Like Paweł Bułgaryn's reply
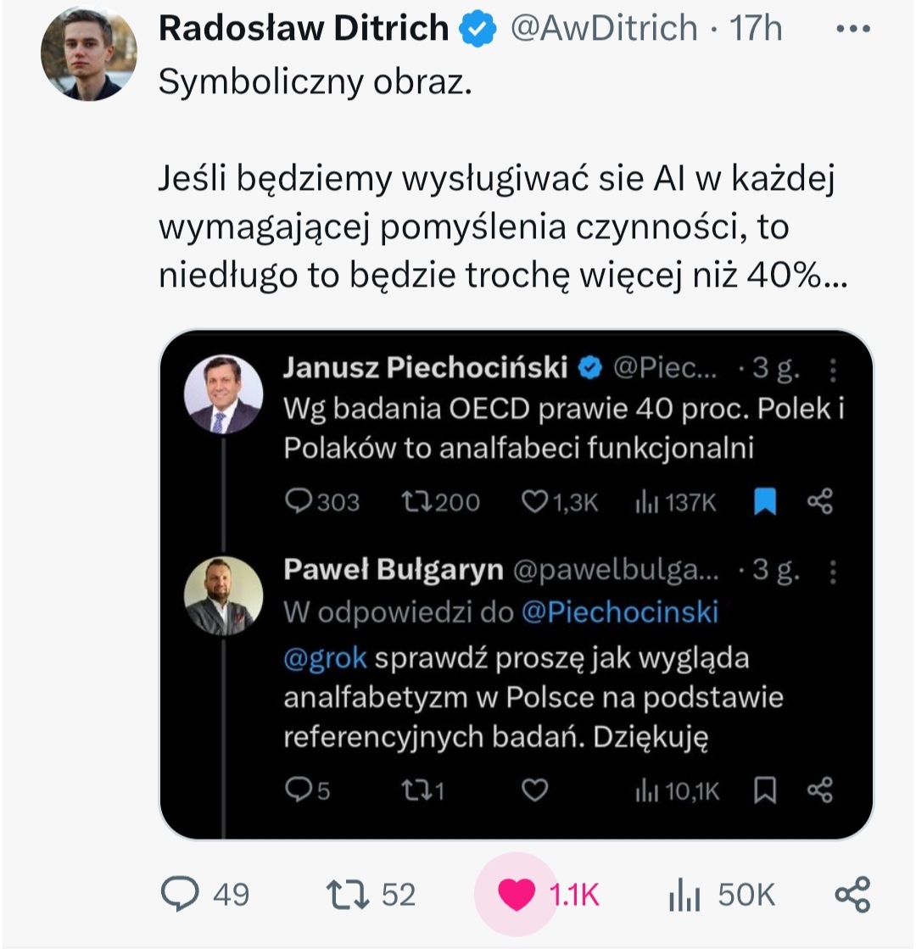Image resolution: width=916 pixels, height=949 pixels. [533, 791]
